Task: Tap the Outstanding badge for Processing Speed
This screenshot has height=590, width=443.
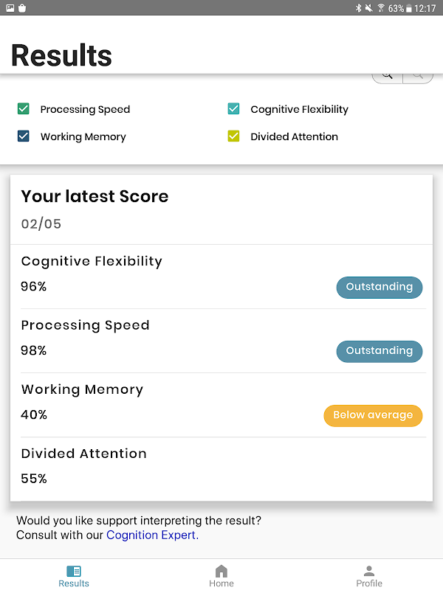Action: tap(380, 351)
